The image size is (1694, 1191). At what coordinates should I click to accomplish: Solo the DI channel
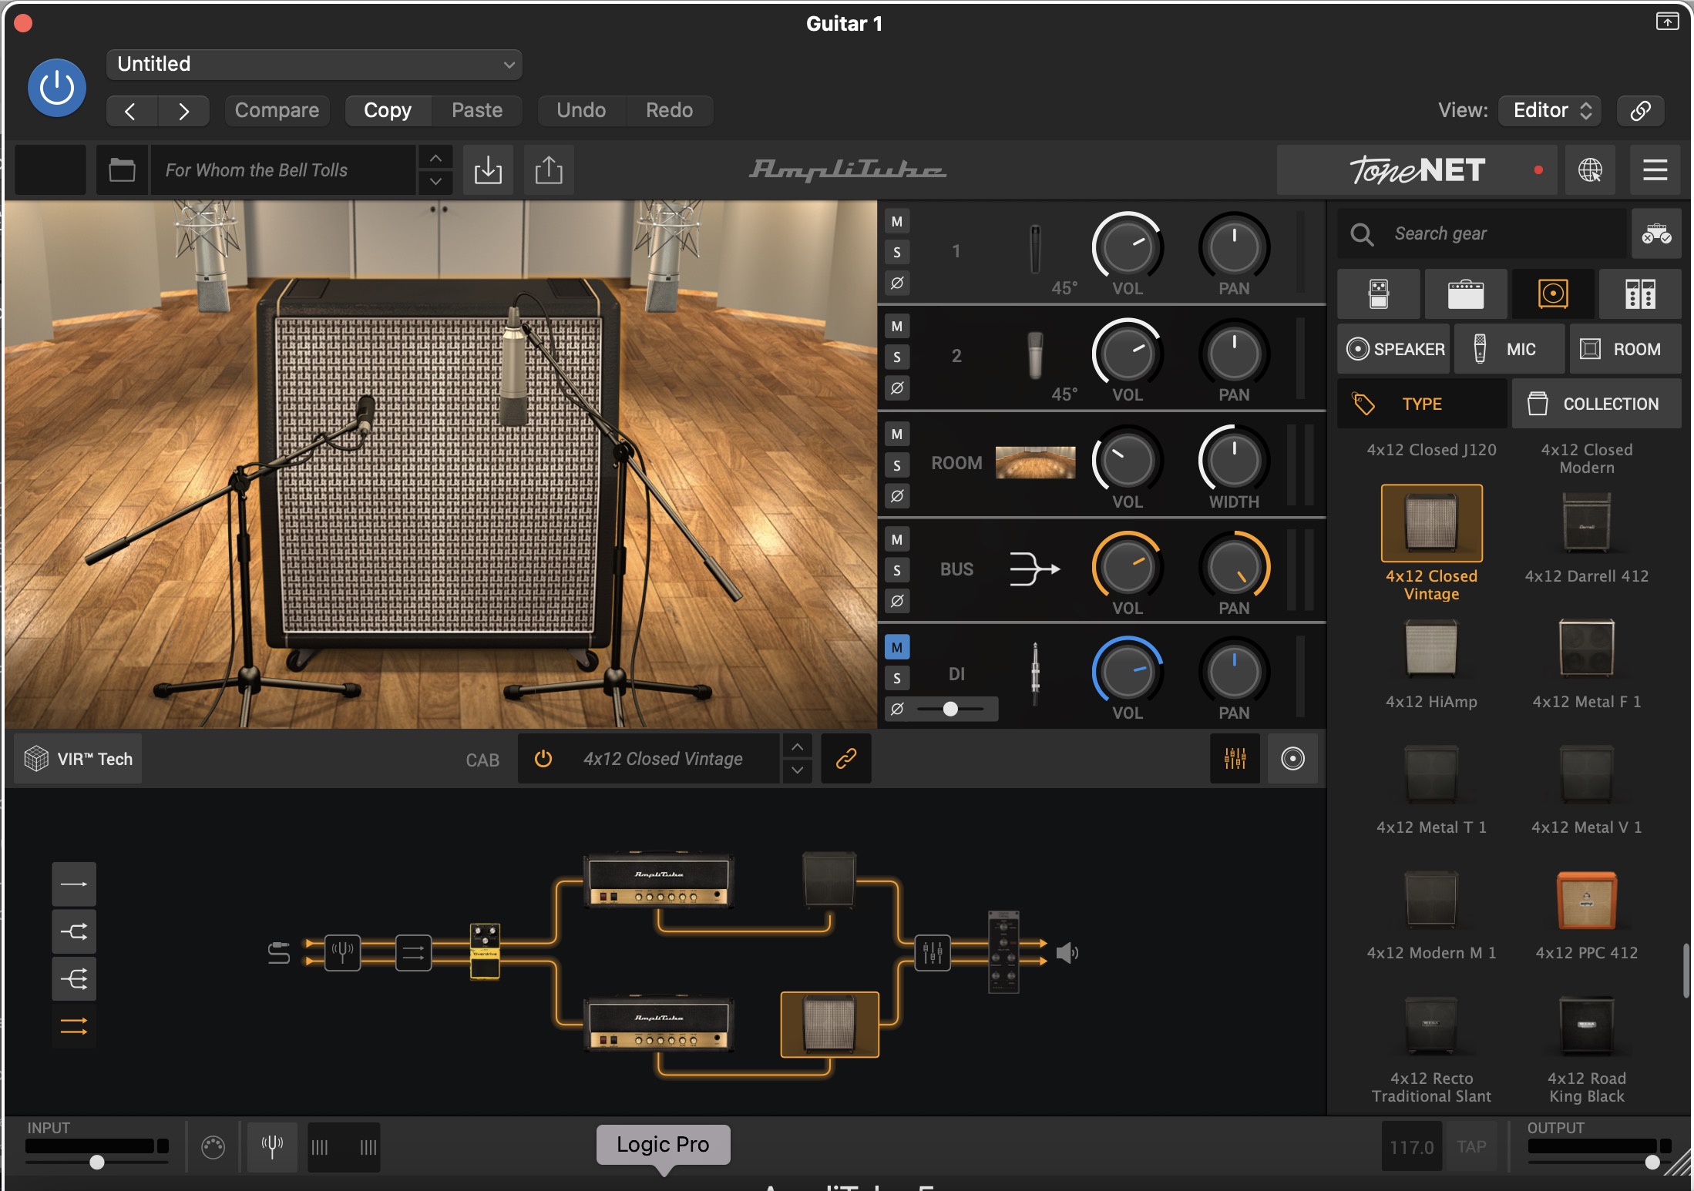897,679
